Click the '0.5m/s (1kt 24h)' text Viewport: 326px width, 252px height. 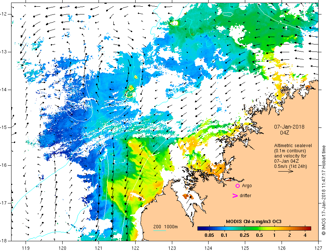tap(290, 166)
